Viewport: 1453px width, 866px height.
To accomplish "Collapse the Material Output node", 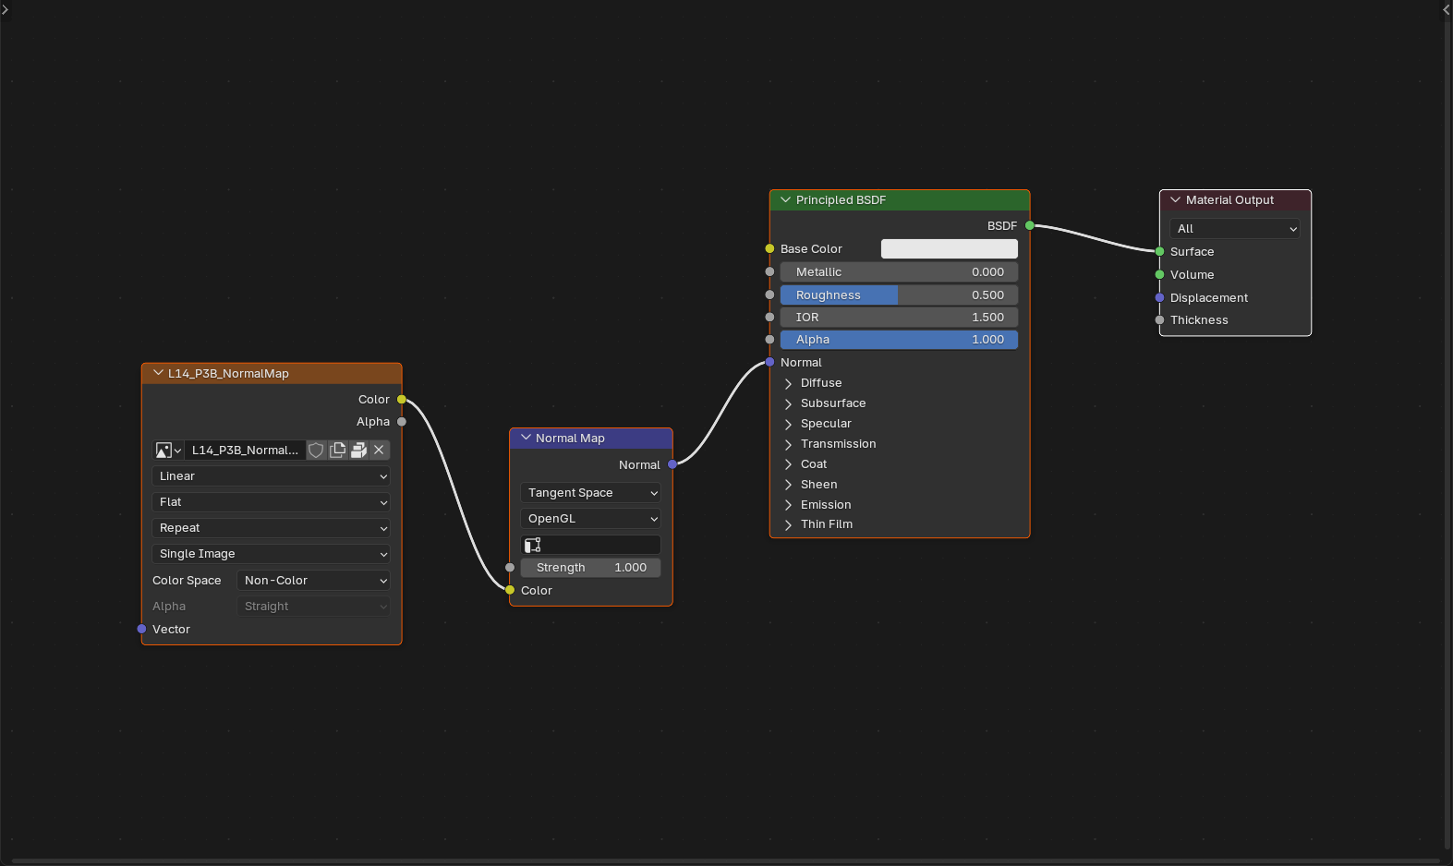I will click(x=1176, y=199).
